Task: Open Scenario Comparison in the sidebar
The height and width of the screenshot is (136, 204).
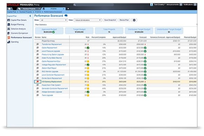Action: (19, 33)
